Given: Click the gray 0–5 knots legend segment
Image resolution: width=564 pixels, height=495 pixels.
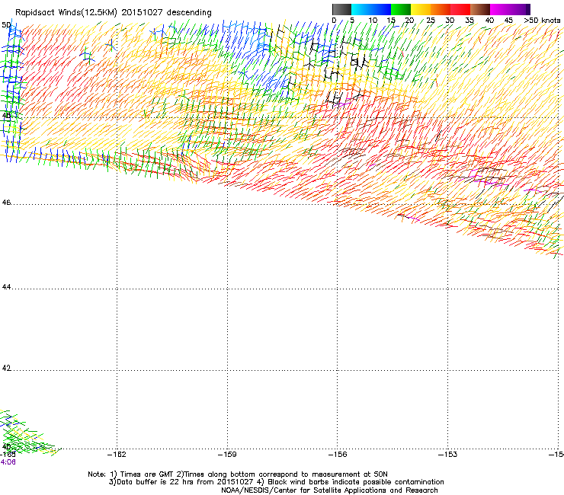Looking at the screenshot, I should pos(341,9).
